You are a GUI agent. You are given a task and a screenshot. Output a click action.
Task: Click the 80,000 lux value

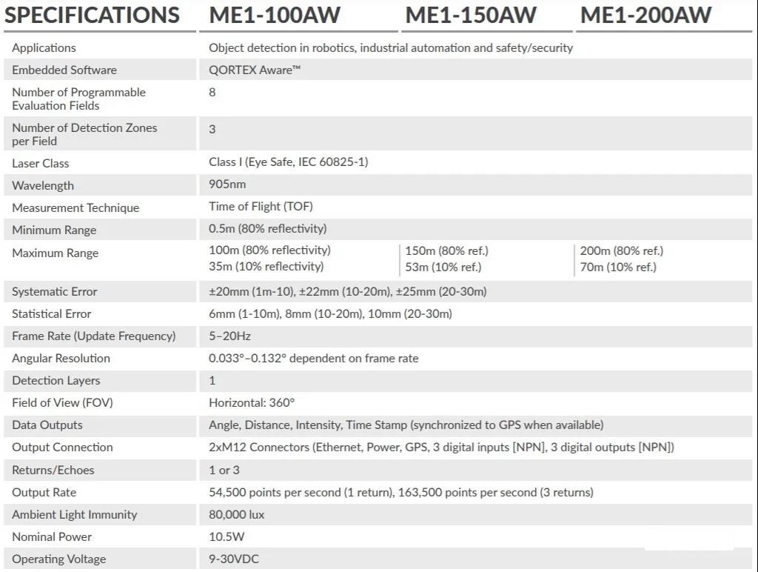236,515
